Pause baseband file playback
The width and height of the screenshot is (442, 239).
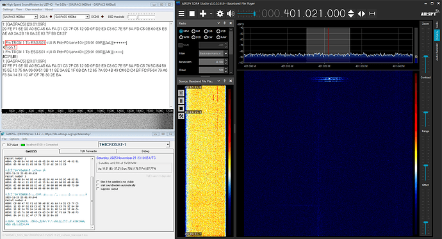pyautogui.click(x=181, y=101)
